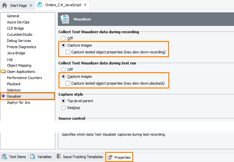Choose Top-level parent capture style
The width and height of the screenshot is (234, 162).
[x=63, y=101]
